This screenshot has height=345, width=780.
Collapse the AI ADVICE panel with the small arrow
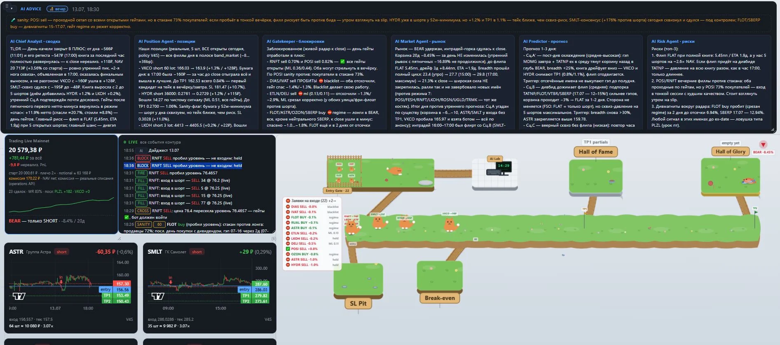coord(12,9)
